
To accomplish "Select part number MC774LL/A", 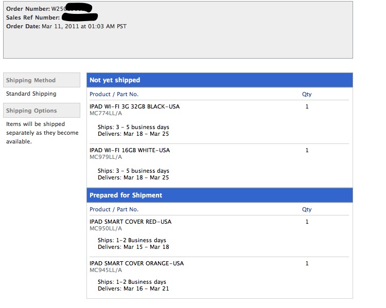I will click(x=106, y=113).
